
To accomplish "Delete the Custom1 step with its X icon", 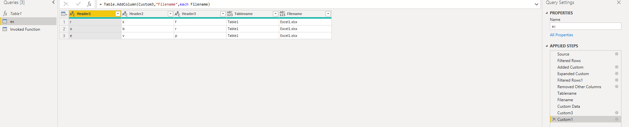I will (x=554, y=119).
